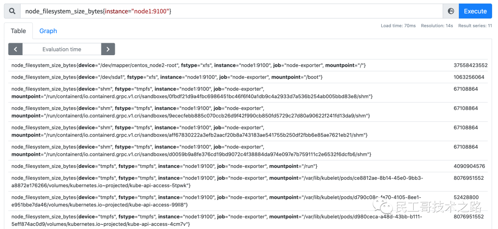Click the Load time: 70ms text

(x=398, y=26)
